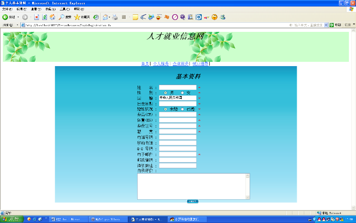Open the History icon in toolbar
356x223 pixels.
[96, 17]
